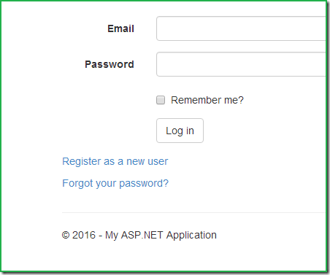Enable the Remember me option box
Image resolution: width=330 pixels, height=275 pixels.
click(161, 100)
